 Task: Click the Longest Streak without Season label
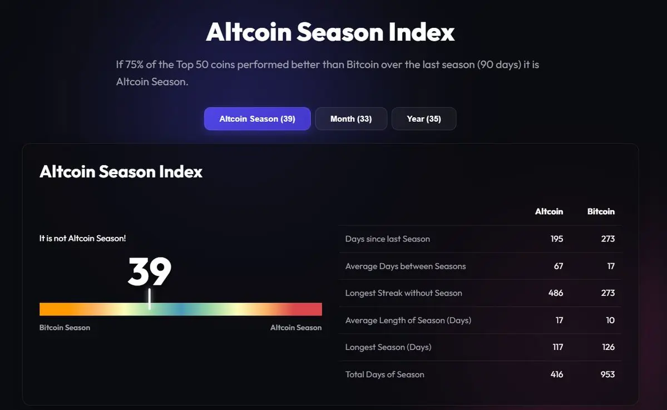point(403,293)
